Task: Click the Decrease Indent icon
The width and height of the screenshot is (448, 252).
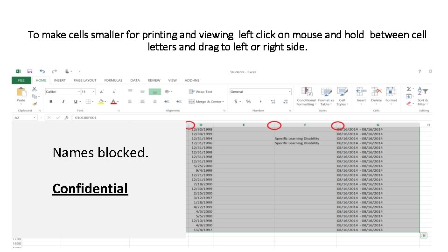Action: (167, 101)
